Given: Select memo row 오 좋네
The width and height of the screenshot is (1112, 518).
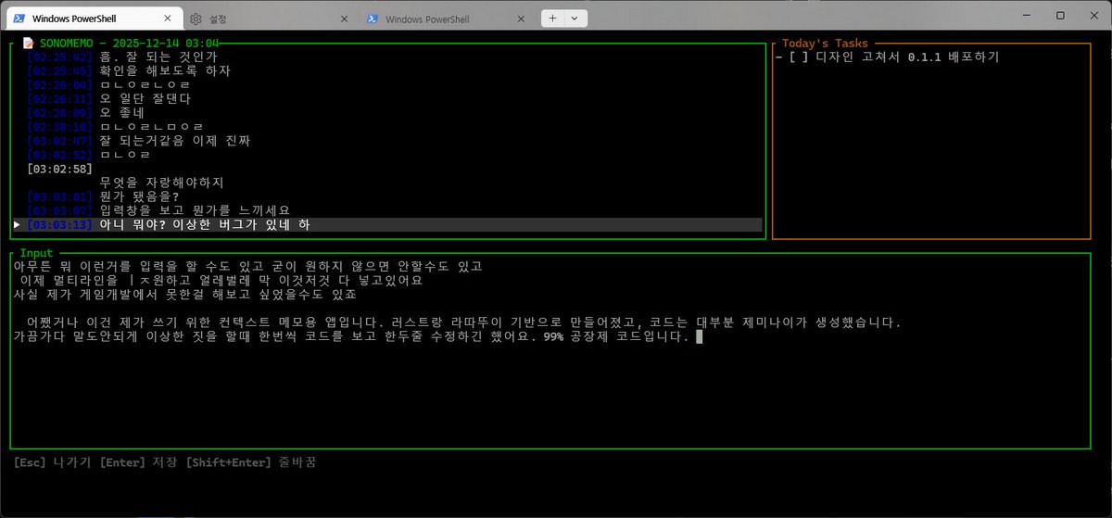Looking at the screenshot, I should [x=388, y=112].
